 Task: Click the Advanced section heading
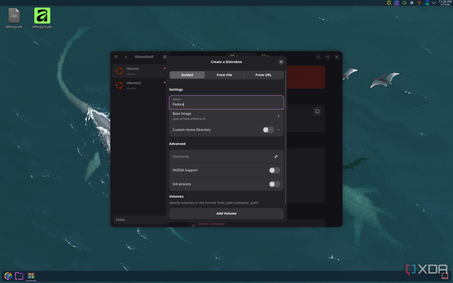[x=177, y=144]
